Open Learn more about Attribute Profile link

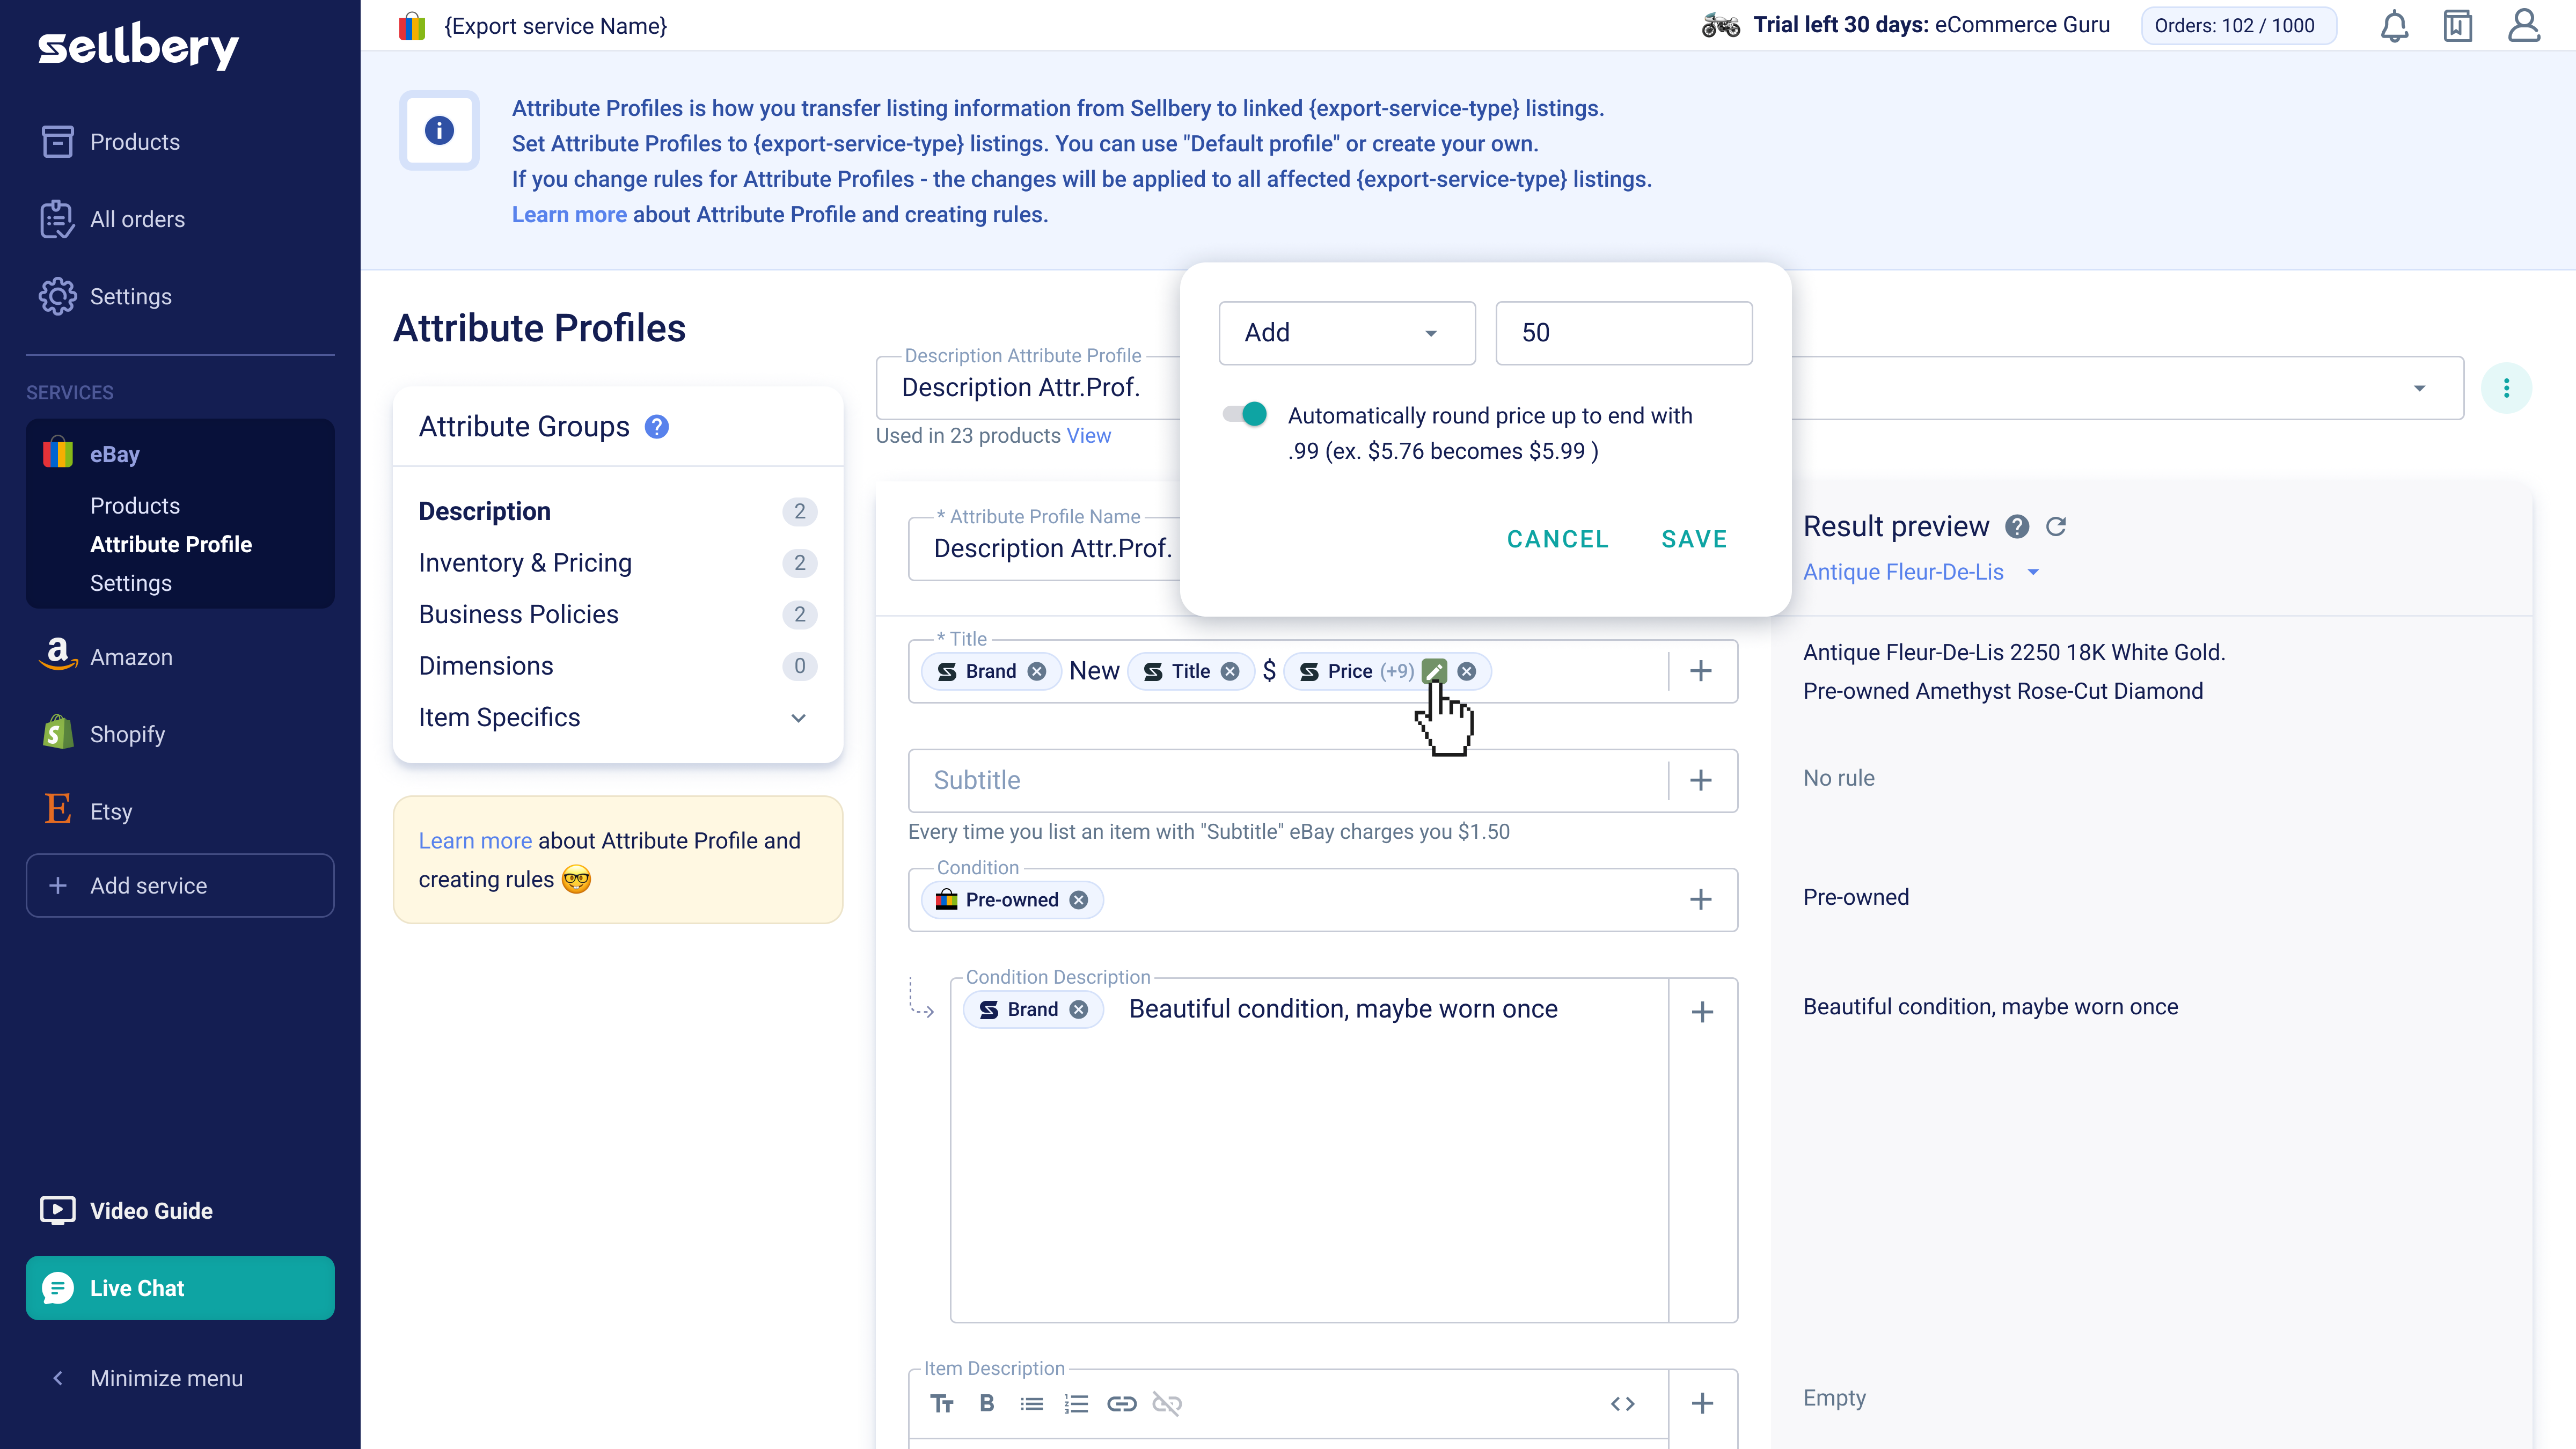568,214
